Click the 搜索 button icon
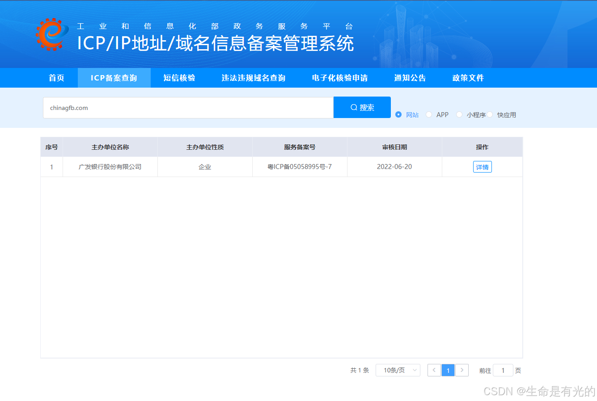The height and width of the screenshot is (401, 597). point(362,107)
